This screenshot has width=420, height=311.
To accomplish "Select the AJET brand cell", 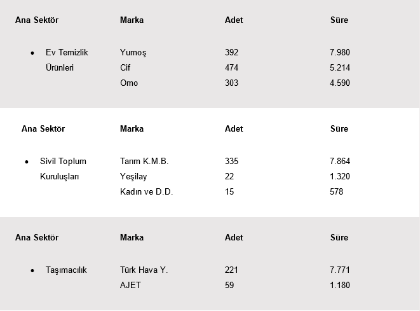I will pos(130,286).
